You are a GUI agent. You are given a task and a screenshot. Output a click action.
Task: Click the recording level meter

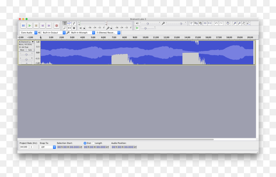119,23
